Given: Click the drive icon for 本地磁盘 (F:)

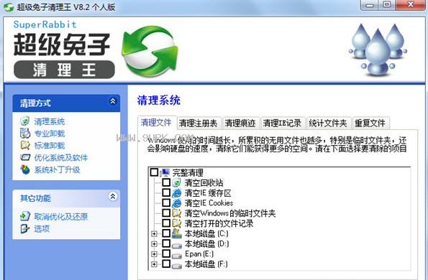Looking at the screenshot, I should coord(177,266).
